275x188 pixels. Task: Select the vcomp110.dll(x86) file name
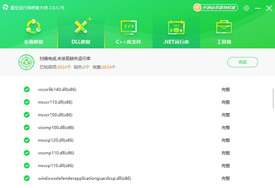pos(56,153)
